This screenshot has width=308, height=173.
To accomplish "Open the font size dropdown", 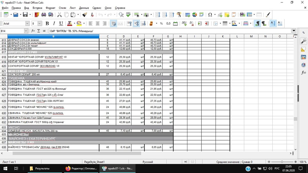I will (x=40, y=24).
